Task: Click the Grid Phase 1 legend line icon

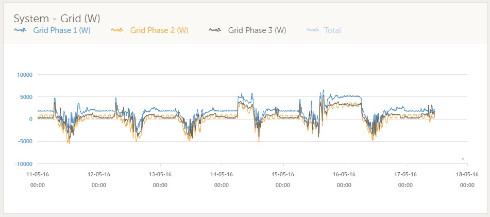Action: point(20,30)
